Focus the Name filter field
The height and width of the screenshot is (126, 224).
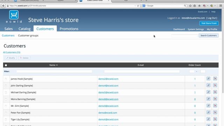tap(54, 71)
